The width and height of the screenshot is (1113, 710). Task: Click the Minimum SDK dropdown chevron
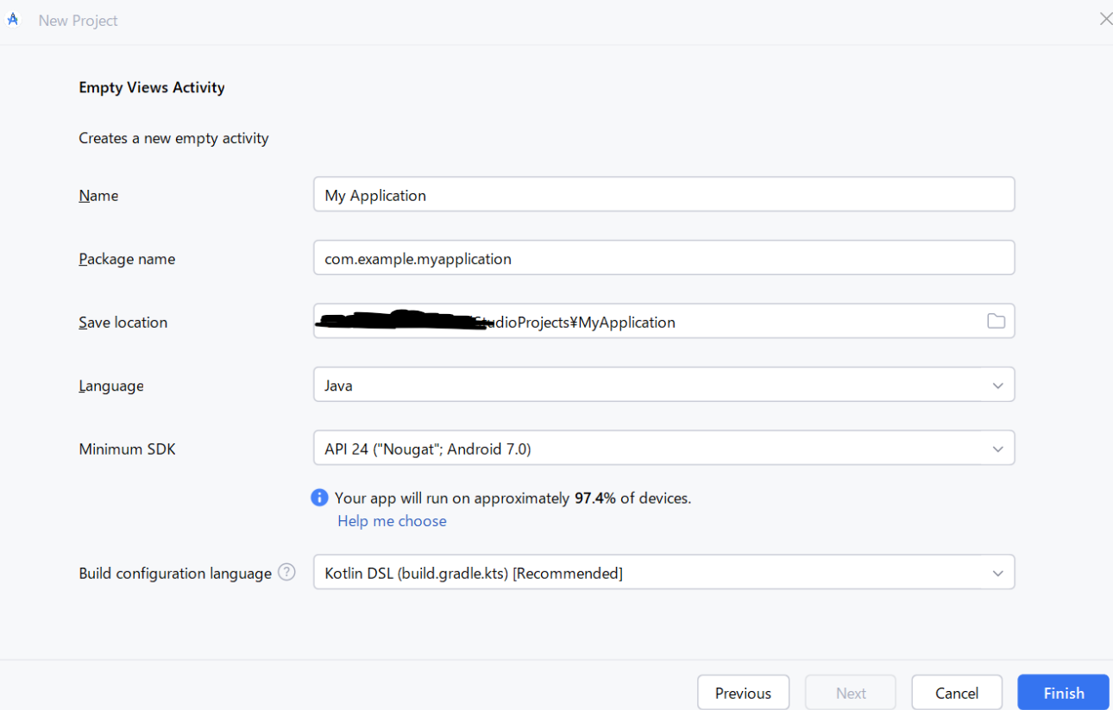[997, 448]
